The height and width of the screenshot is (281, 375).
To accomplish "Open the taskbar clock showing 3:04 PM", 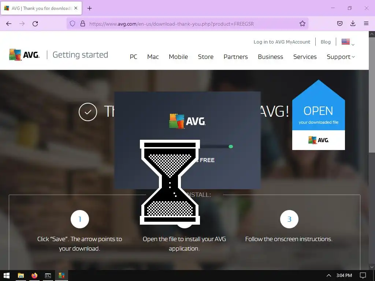I will point(344,276).
